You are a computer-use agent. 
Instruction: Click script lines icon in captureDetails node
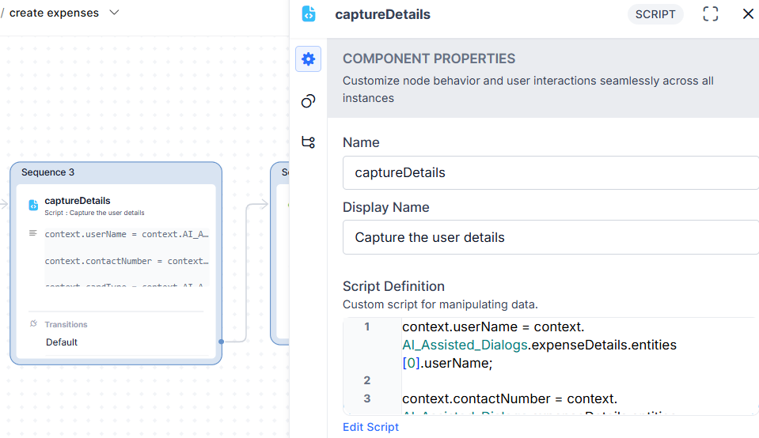click(x=33, y=233)
